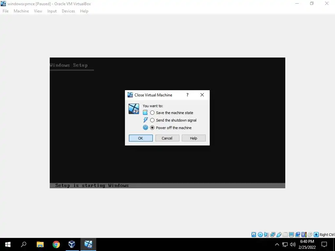The height and width of the screenshot is (251, 335).
Task: Click the CPU virtualization status icon
Action: coord(304,235)
